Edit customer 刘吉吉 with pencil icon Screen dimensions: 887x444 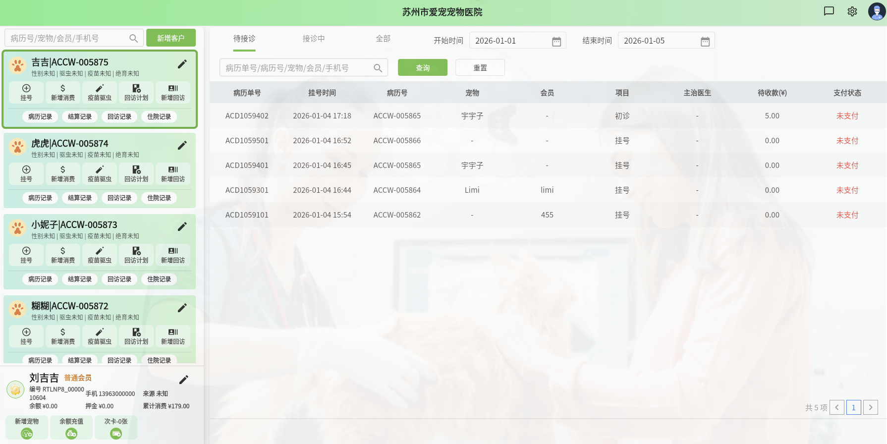pyautogui.click(x=184, y=380)
